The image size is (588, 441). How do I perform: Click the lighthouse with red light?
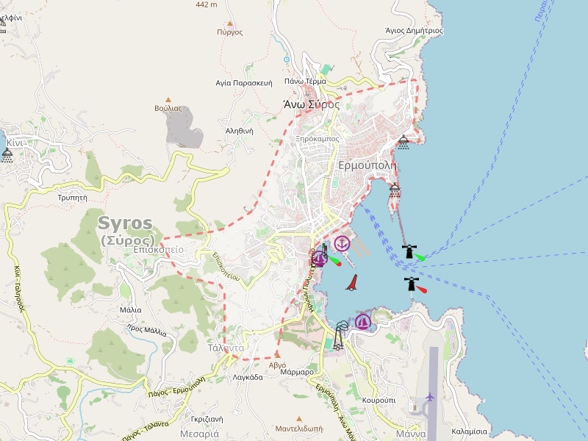coord(412,284)
